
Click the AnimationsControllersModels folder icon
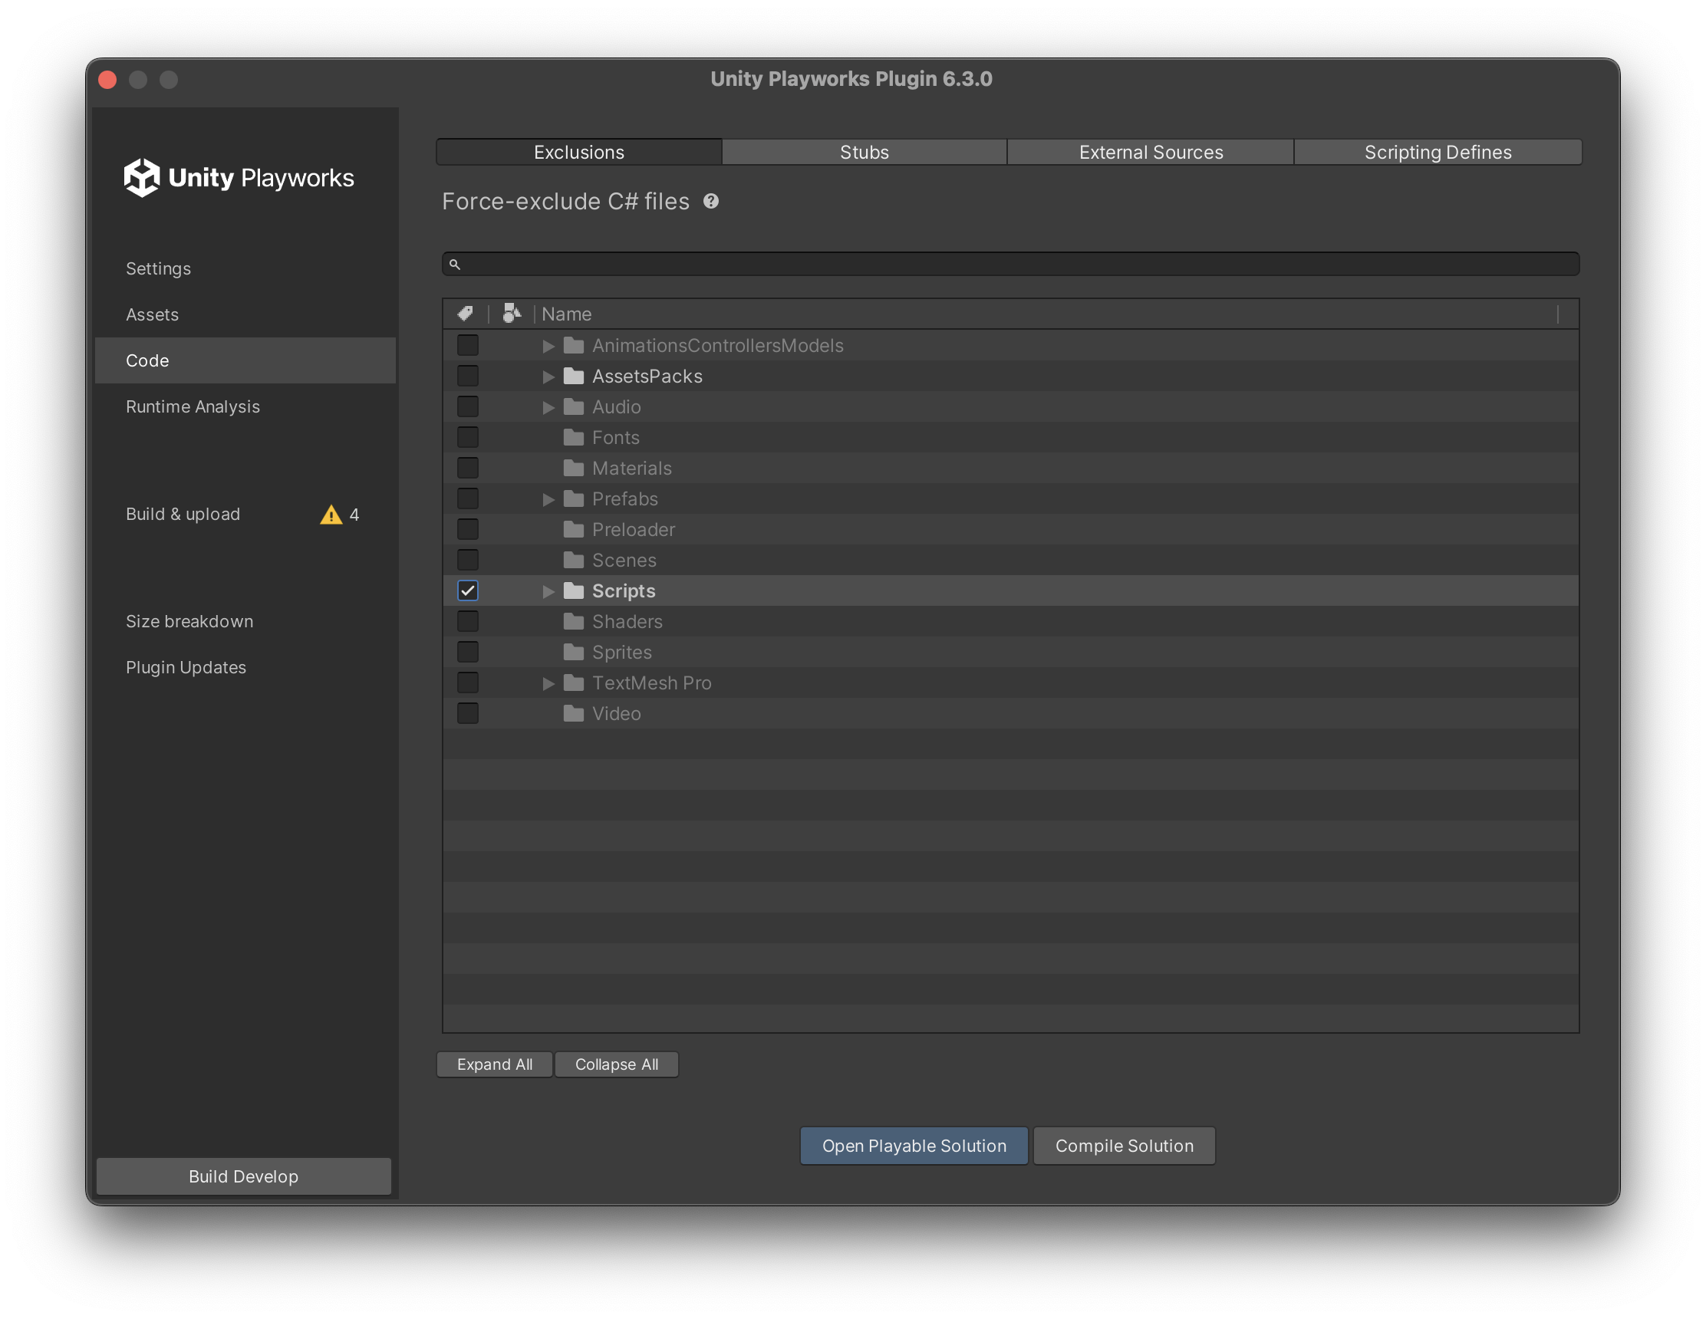click(574, 346)
